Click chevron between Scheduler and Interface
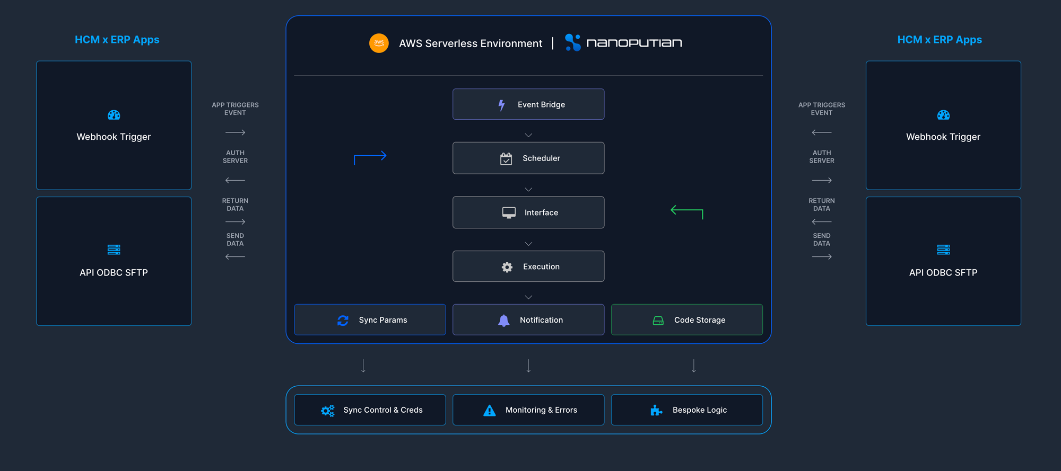 (x=528, y=190)
